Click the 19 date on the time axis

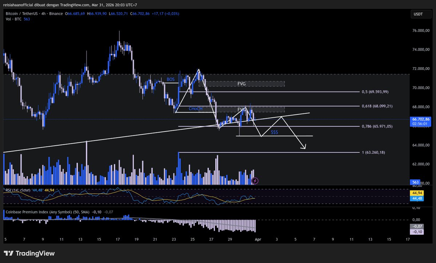(136, 239)
